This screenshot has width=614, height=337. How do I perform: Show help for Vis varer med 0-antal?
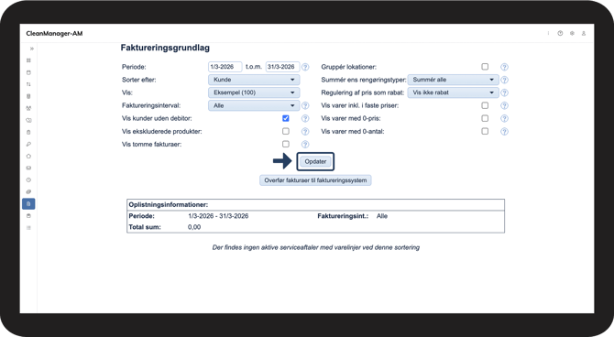(x=504, y=132)
